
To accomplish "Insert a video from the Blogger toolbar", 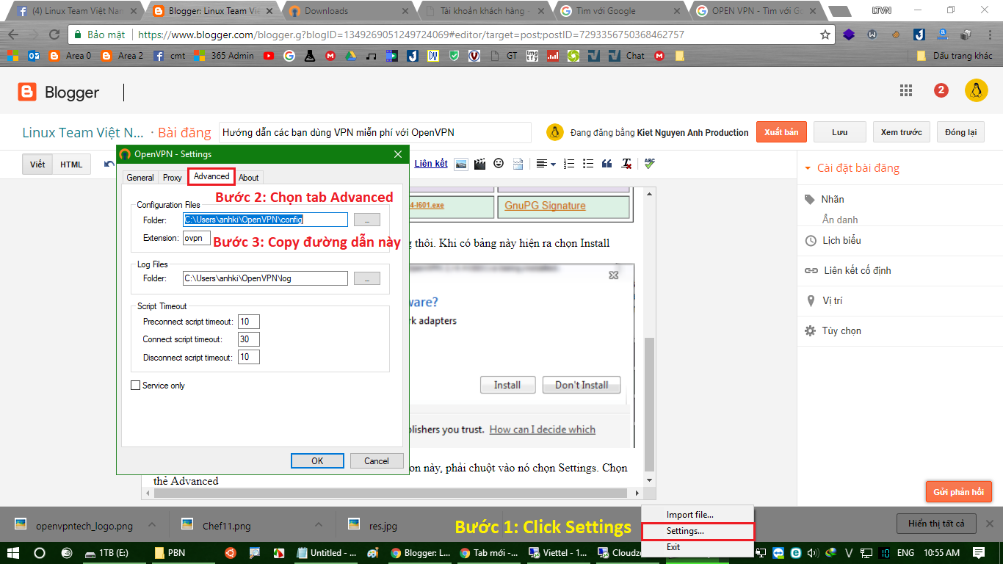I will click(x=480, y=164).
